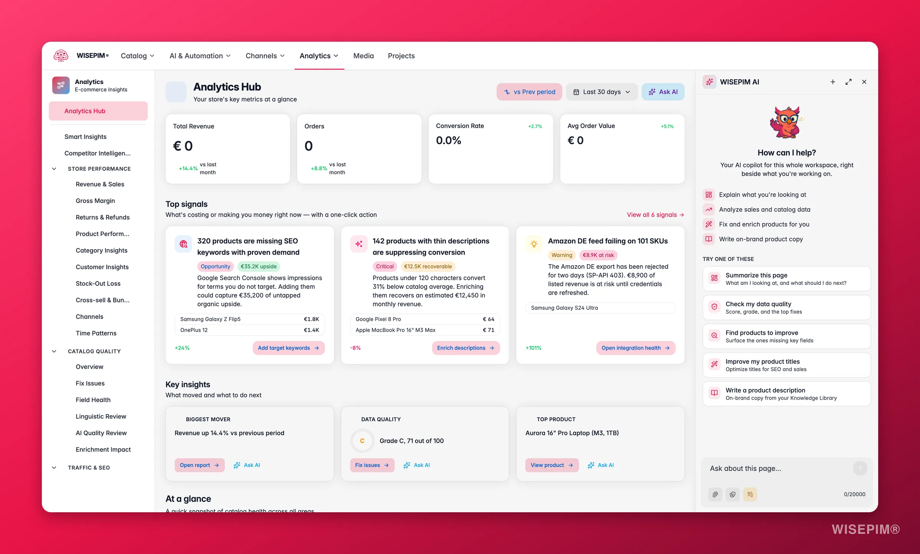The image size is (920, 554).
Task: Click the Ask about this page input
Action: coord(779,469)
